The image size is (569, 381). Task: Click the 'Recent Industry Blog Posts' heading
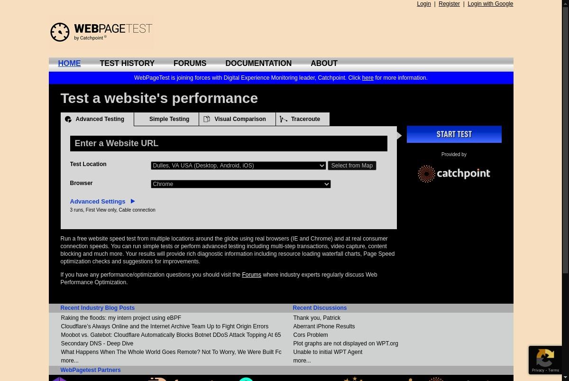[97, 308]
